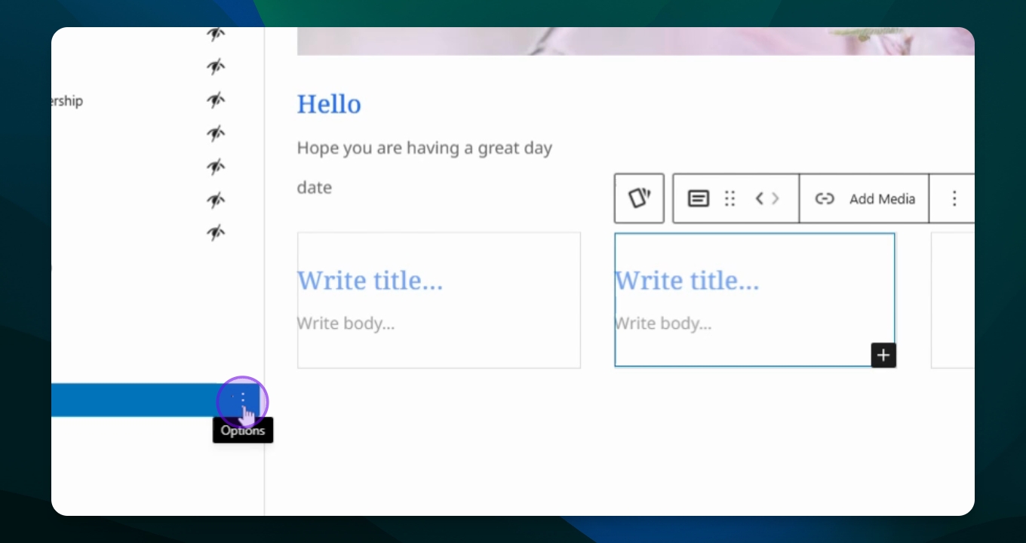The height and width of the screenshot is (543, 1026).
Task: Click the "Hope you are having a great day" paragraph
Action: click(425, 148)
